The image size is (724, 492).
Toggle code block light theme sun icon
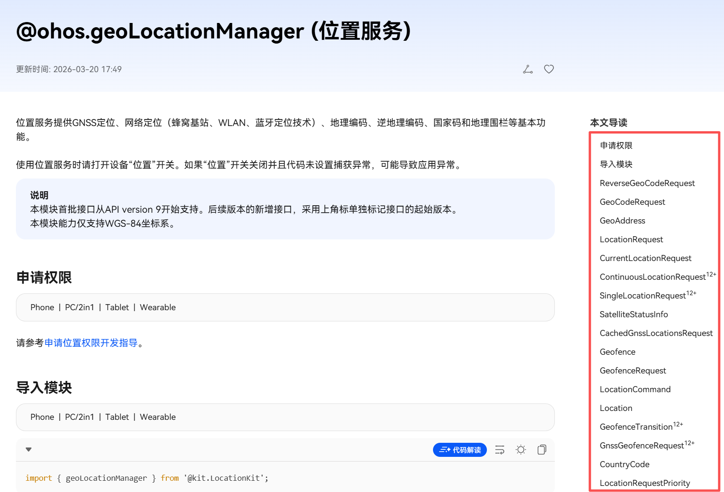[521, 450]
